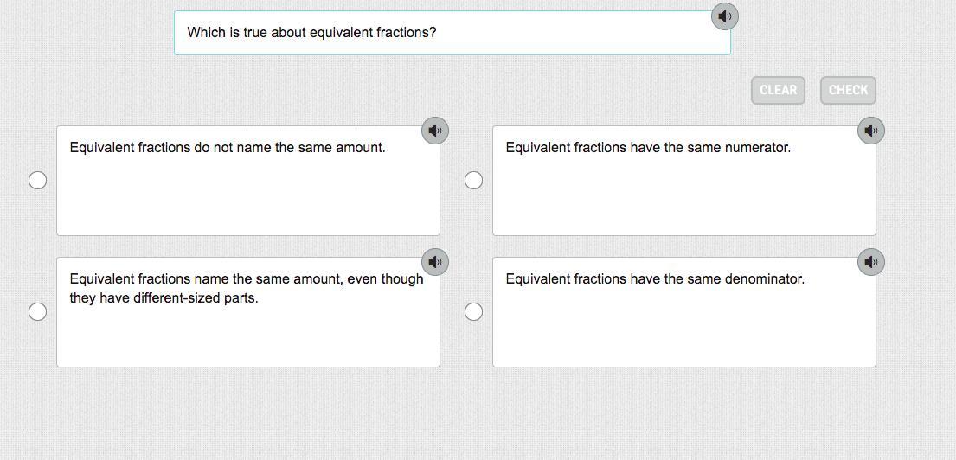Choose radio button for 'different-sized parts' answer

(38, 311)
